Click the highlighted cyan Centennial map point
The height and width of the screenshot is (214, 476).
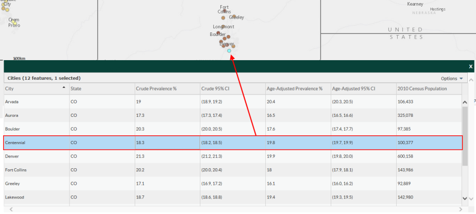229,51
